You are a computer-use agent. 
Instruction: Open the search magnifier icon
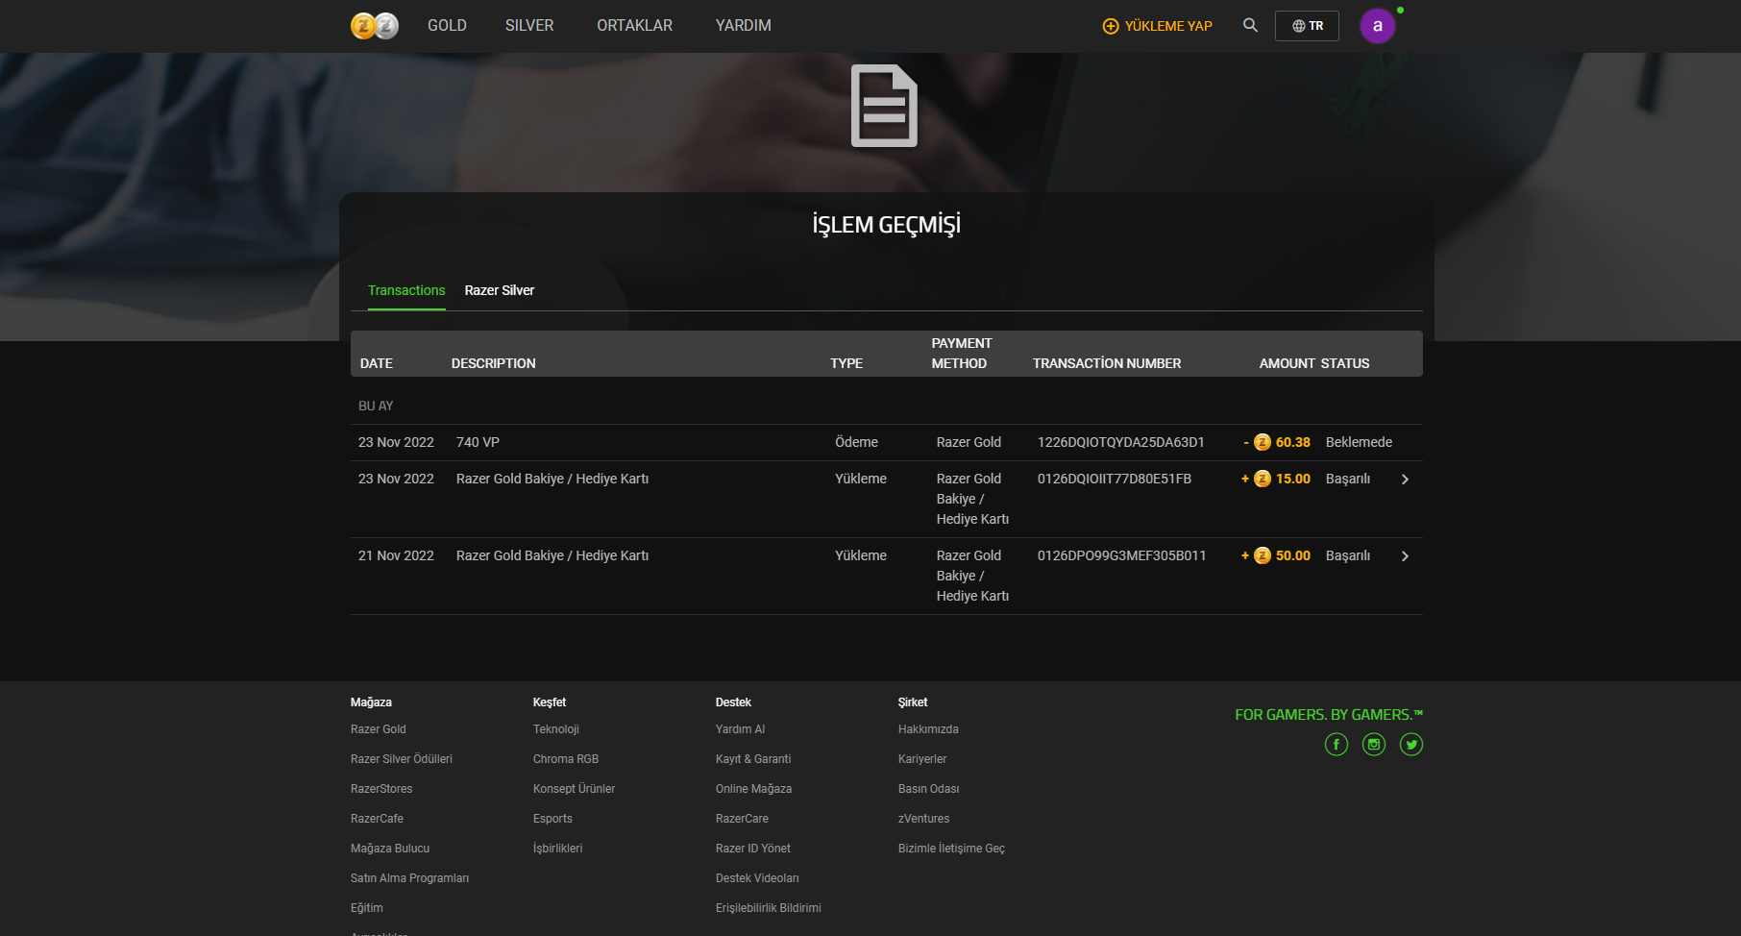pyautogui.click(x=1250, y=25)
